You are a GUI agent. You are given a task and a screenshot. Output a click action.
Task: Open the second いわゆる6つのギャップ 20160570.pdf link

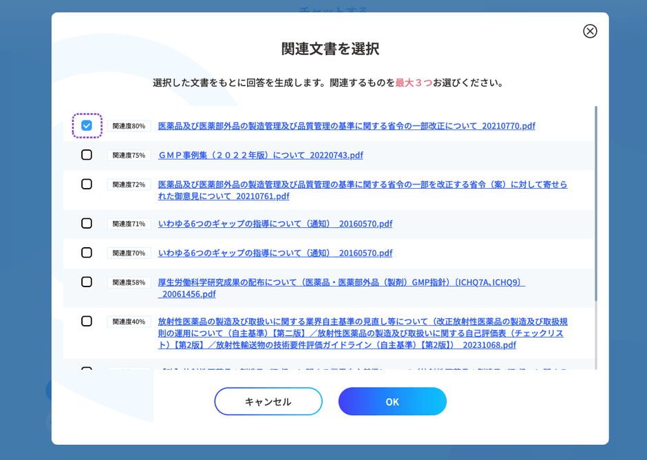pyautogui.click(x=274, y=253)
